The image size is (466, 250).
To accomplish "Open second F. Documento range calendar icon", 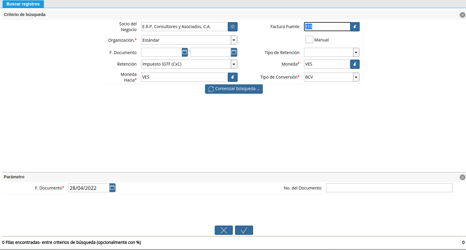I will point(234,52).
